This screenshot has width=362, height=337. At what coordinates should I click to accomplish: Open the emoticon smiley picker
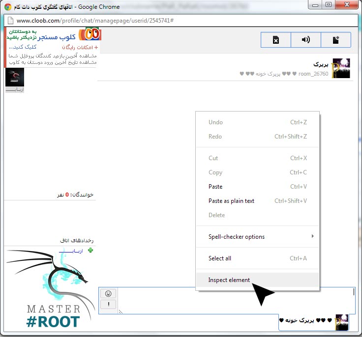click(x=108, y=293)
